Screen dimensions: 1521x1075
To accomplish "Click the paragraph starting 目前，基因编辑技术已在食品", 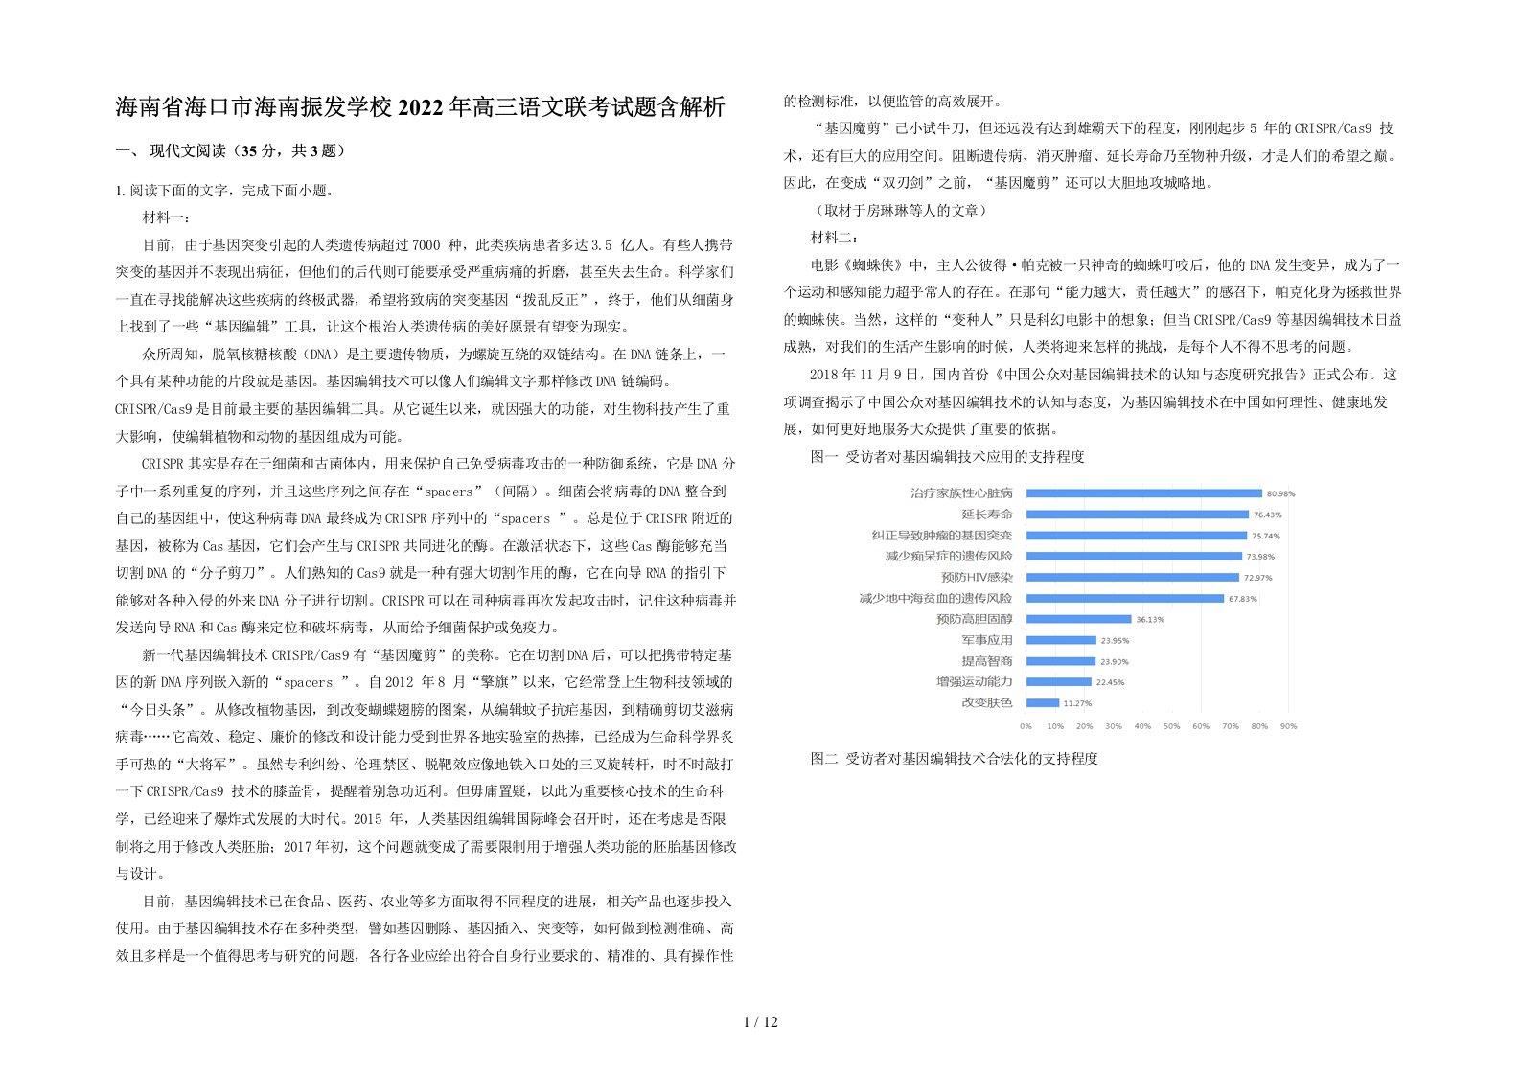I will pyautogui.click(x=426, y=928).
